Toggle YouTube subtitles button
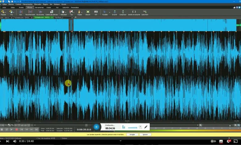The height and width of the screenshot is (145, 241). click(221, 141)
